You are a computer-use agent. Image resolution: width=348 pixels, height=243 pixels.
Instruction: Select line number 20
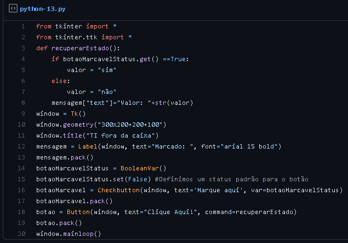21,234
